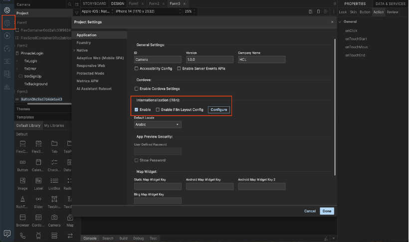
Task: Click the Company Name input field
Action: click(x=261, y=59)
